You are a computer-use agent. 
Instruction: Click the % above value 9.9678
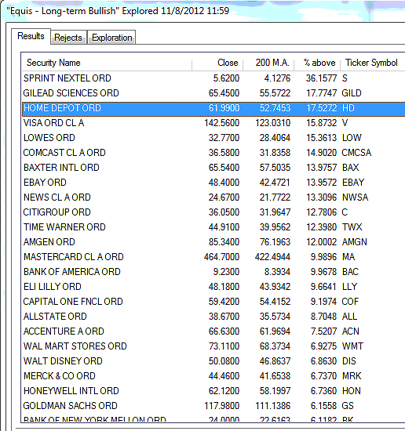324,272
